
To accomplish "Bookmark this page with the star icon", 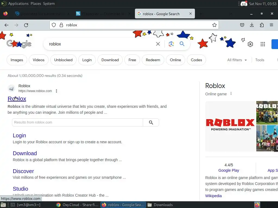I will (x=214, y=25).
